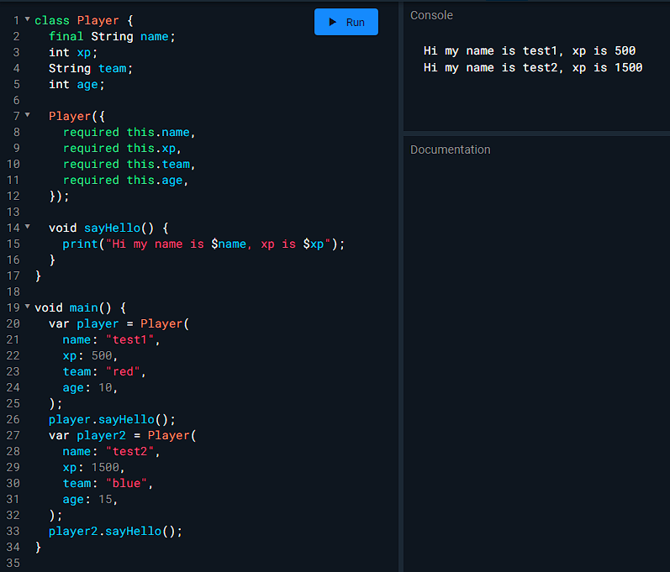
Task: Click 'player2.sayHello();' call
Action: point(115,532)
